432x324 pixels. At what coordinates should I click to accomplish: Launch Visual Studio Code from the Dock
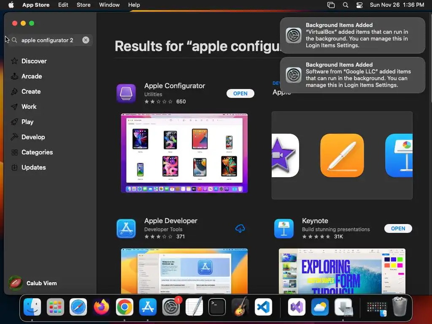point(263,307)
